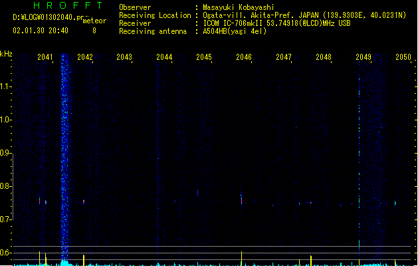Click the 2048 time marker
Screen dimensions: 418x266
click(x=324, y=57)
